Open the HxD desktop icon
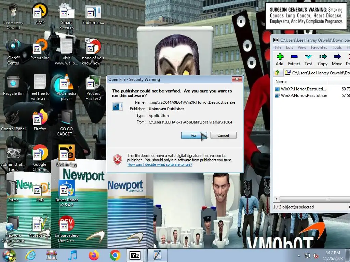Screen dimensions: 350x262 40,192
